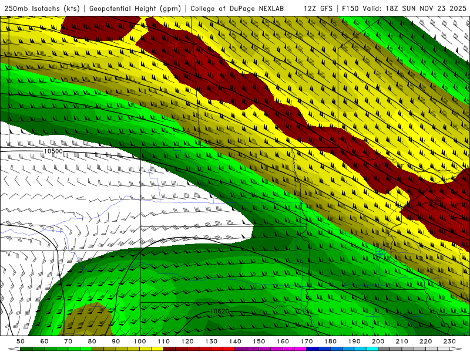
Task: Click the right arrow end of the color bar
Action: pos(456,349)
